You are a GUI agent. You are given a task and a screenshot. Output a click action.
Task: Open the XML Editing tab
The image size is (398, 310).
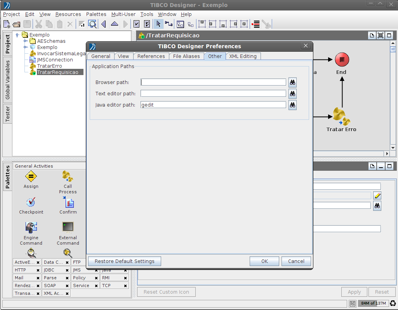[243, 56]
